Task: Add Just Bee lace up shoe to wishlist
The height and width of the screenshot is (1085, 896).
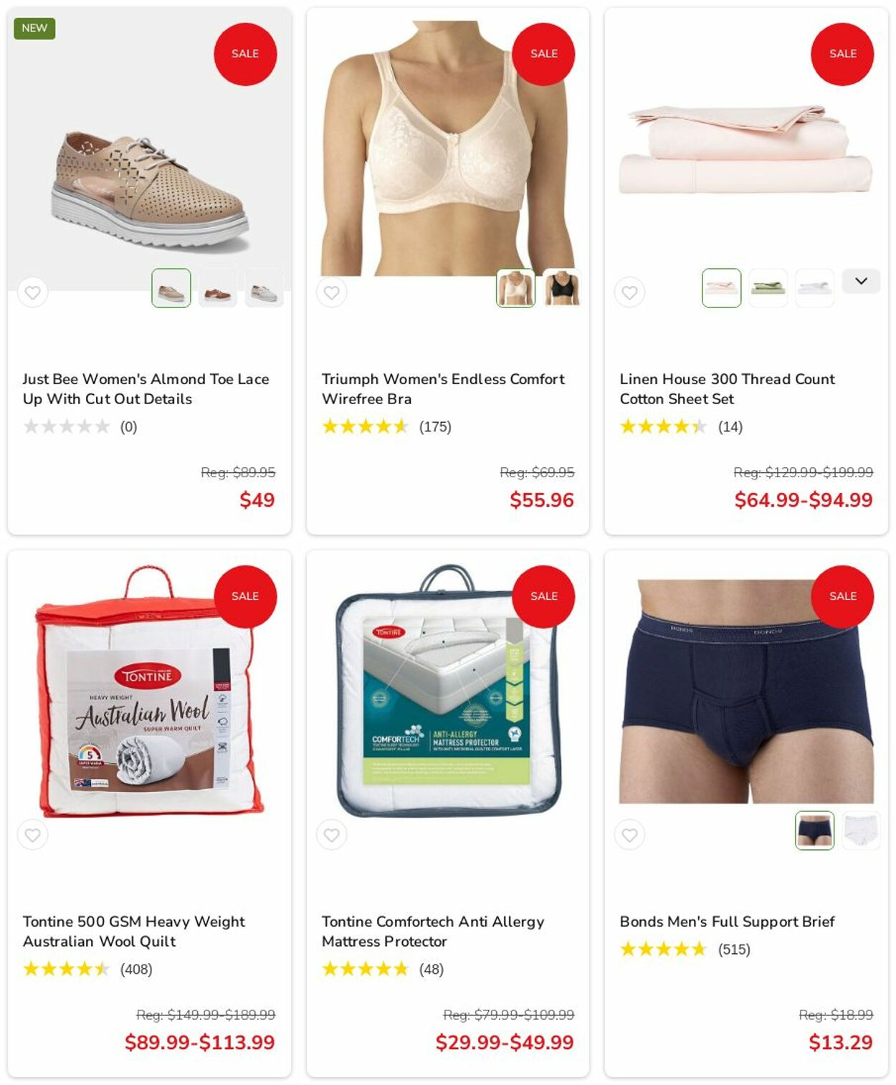Action: [32, 292]
